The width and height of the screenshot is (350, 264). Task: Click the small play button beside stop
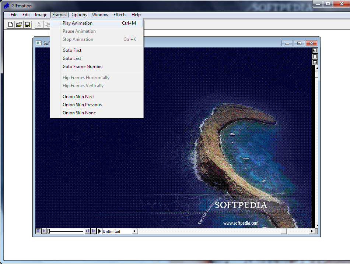tap(44, 231)
